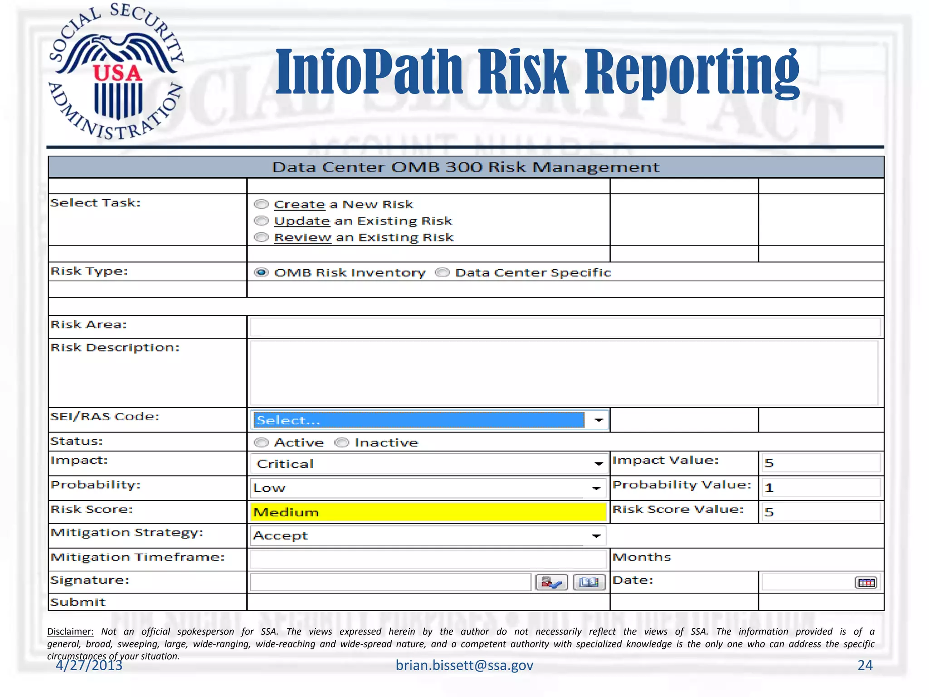The width and height of the screenshot is (929, 697).
Task: Open the address book icon beside Signature
Action: tap(589, 582)
